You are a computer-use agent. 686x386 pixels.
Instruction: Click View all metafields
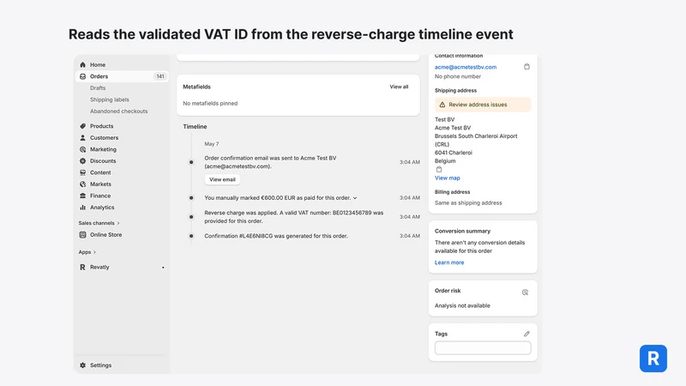[x=399, y=87]
